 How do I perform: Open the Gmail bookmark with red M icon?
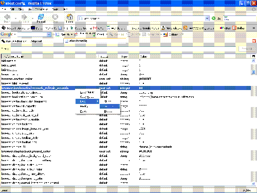98,28
